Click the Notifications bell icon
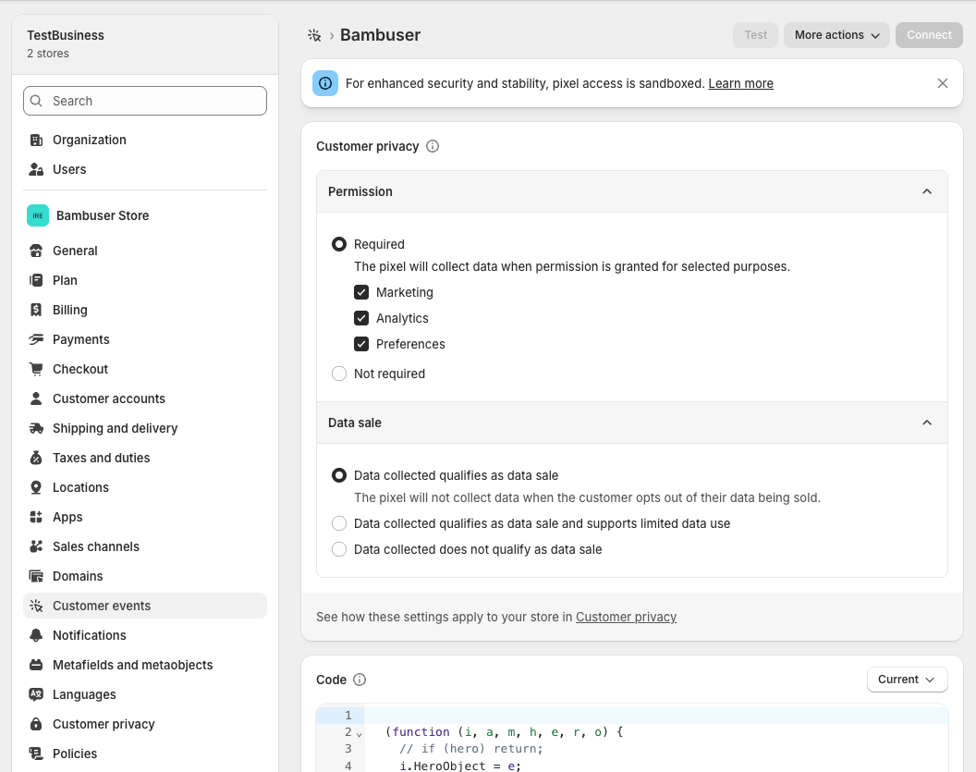The width and height of the screenshot is (976, 772). (x=36, y=635)
